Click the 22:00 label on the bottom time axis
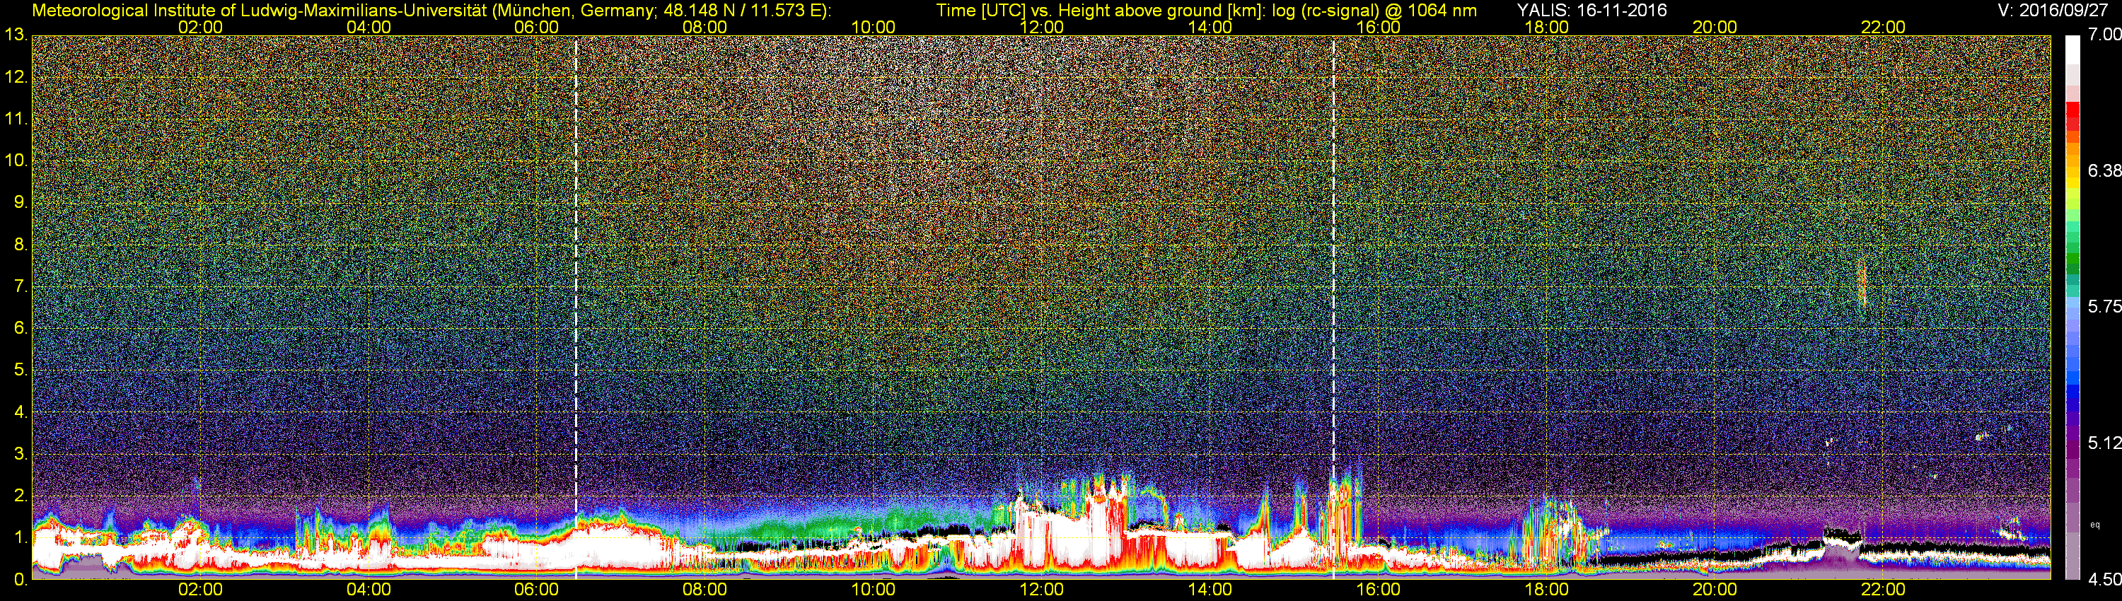The height and width of the screenshot is (601, 2122). click(x=1883, y=590)
